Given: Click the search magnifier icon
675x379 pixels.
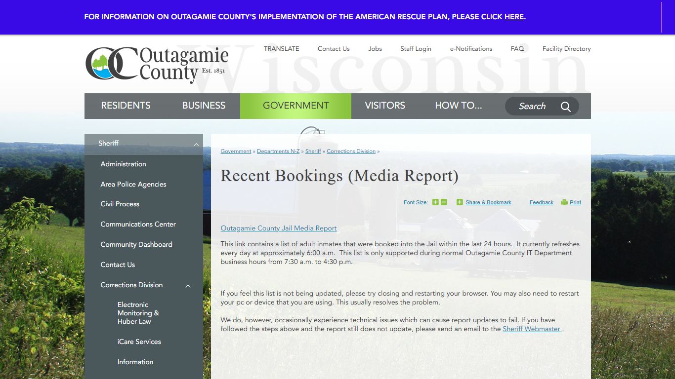Looking at the screenshot, I should pyautogui.click(x=565, y=107).
